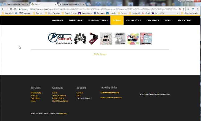Open the More... navigation dropdown

point(168,20)
